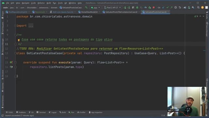Open the Git tool window at bottom
The image size is (209, 118).
pos(31,112)
